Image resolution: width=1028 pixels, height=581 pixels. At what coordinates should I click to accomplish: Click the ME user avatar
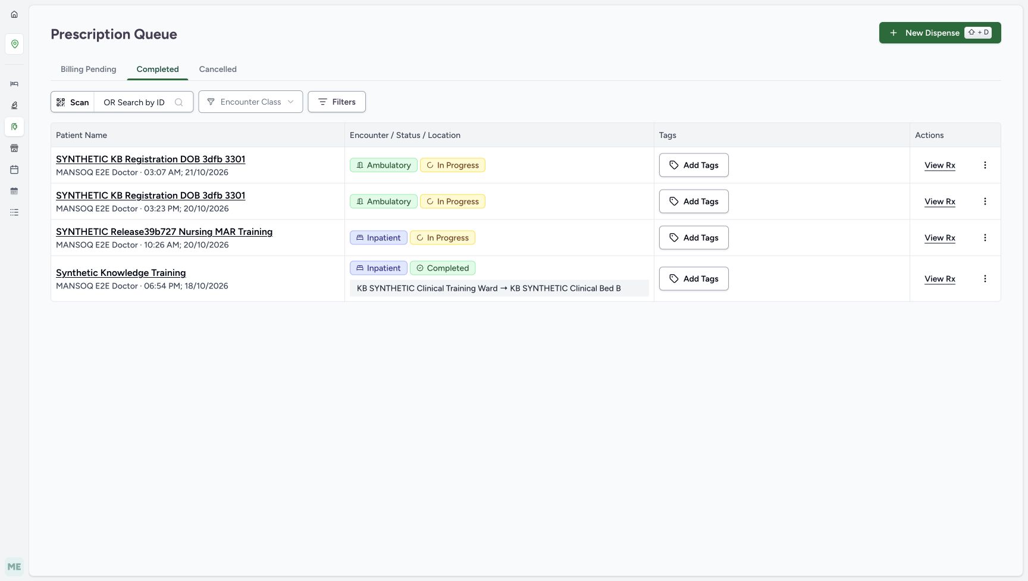(14, 567)
